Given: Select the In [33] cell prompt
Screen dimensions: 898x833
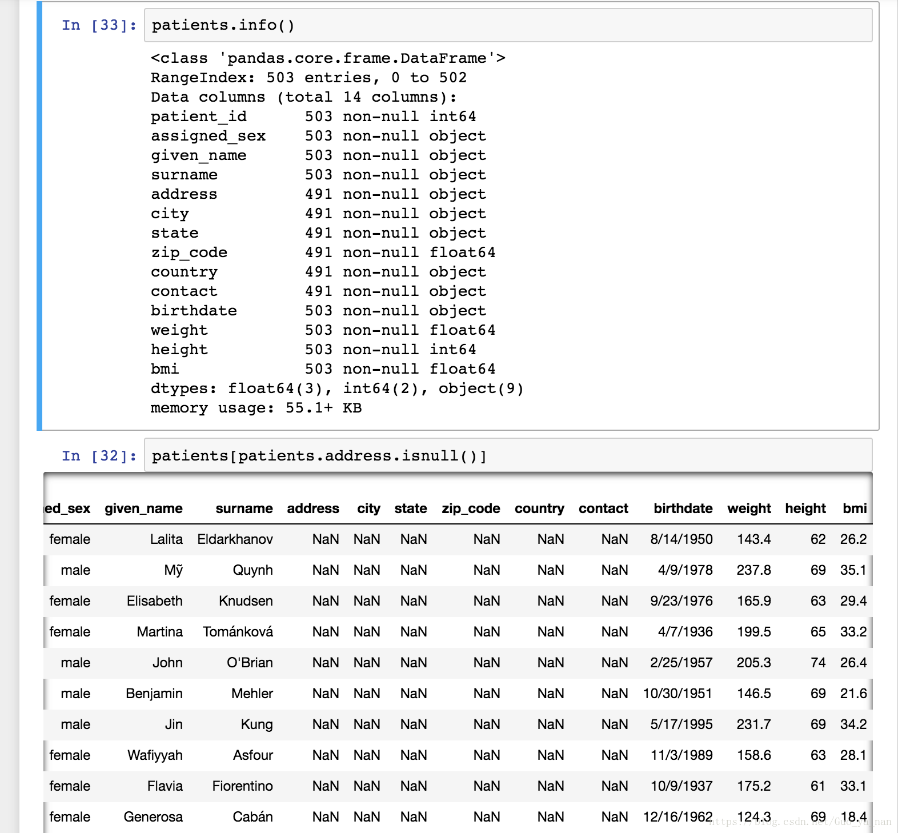Looking at the screenshot, I should pyautogui.click(x=99, y=25).
